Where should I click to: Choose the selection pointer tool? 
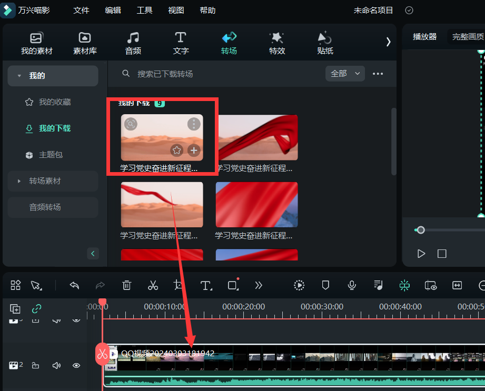click(36, 285)
